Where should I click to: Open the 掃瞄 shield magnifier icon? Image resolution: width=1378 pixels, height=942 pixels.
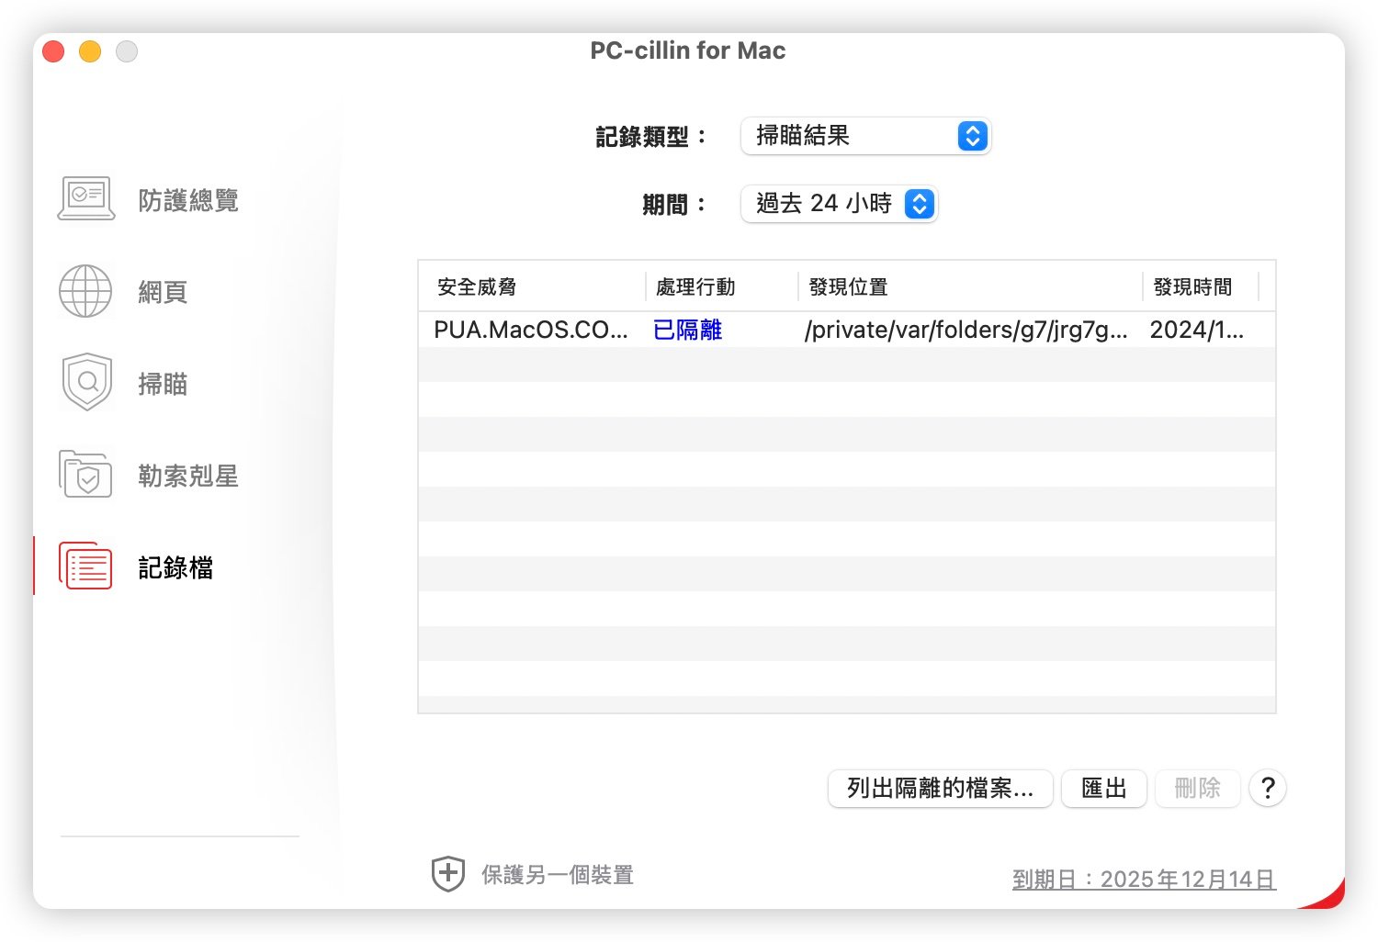click(87, 382)
